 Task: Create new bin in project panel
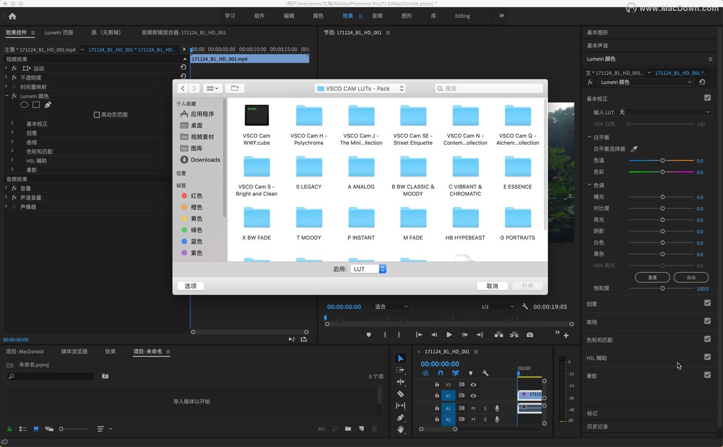click(348, 429)
